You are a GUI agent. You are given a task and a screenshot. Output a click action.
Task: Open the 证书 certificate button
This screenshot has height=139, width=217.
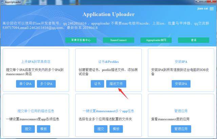tap(97, 84)
